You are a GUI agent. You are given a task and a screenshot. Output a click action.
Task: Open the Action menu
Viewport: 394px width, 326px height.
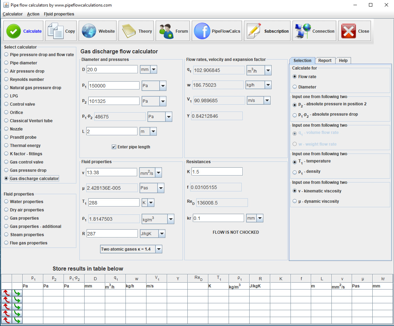point(33,14)
